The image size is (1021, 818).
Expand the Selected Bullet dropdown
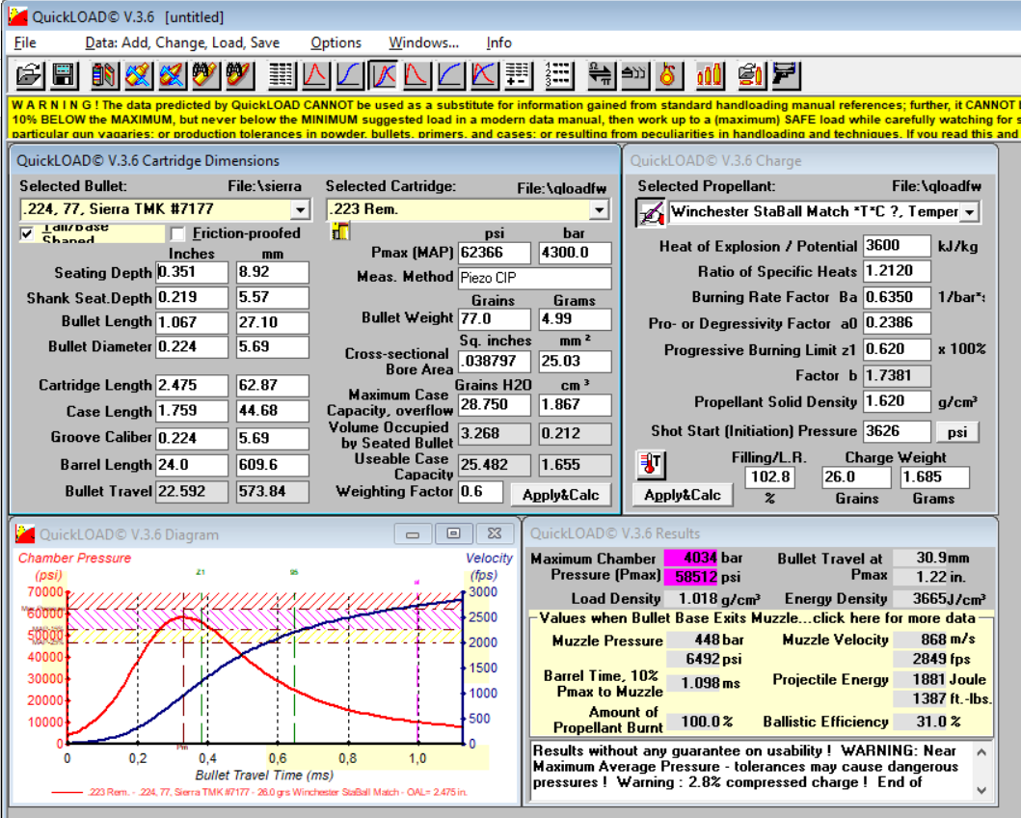coord(300,210)
